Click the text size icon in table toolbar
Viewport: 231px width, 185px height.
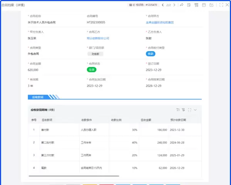(x=178, y=110)
